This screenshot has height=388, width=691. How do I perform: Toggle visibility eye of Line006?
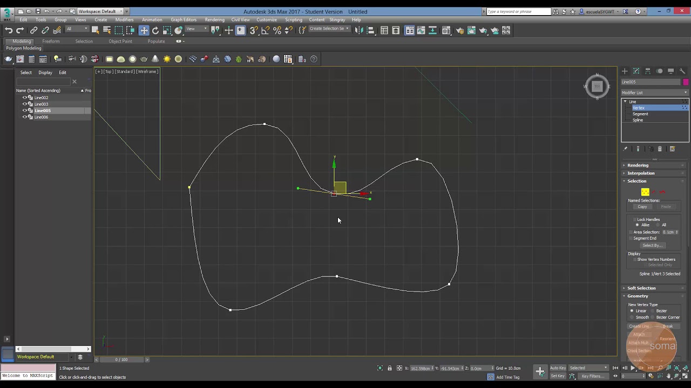24,117
